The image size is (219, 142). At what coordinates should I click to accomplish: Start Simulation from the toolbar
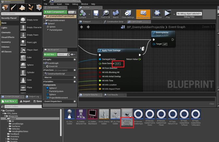(x=157, y=14)
